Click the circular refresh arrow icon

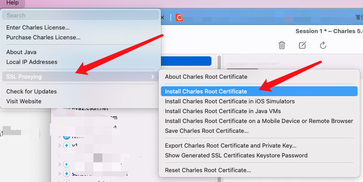pos(323,45)
